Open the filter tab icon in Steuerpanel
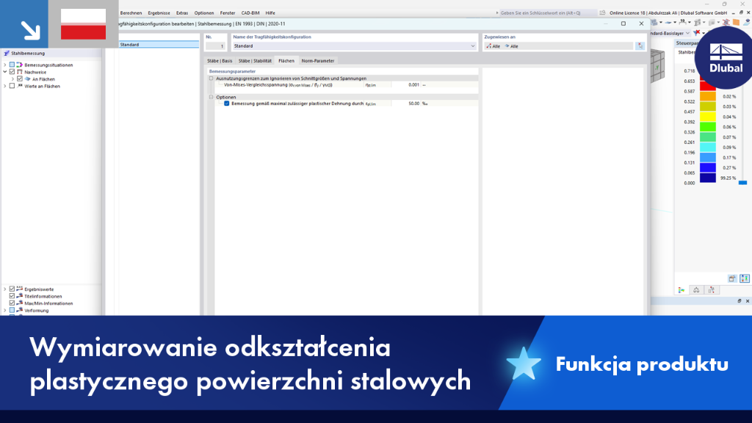 click(711, 290)
